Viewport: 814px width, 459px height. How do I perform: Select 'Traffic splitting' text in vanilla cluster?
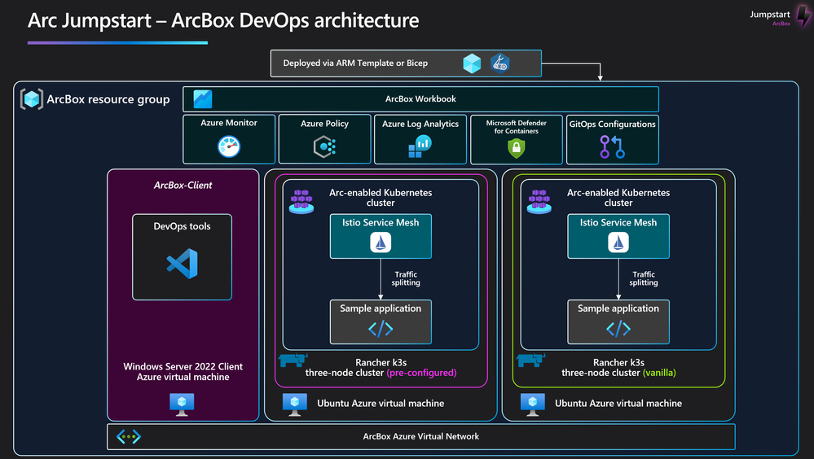tap(644, 278)
